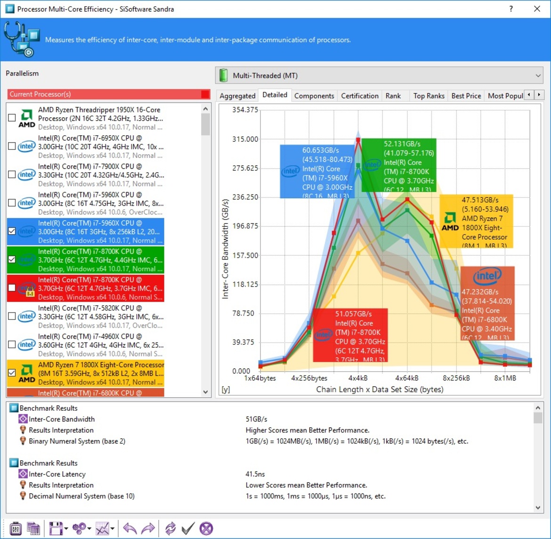The width and height of the screenshot is (551, 539).
Task: Check the i7-5960X 4.75GHz overclocked checkbox
Action: 12,203
